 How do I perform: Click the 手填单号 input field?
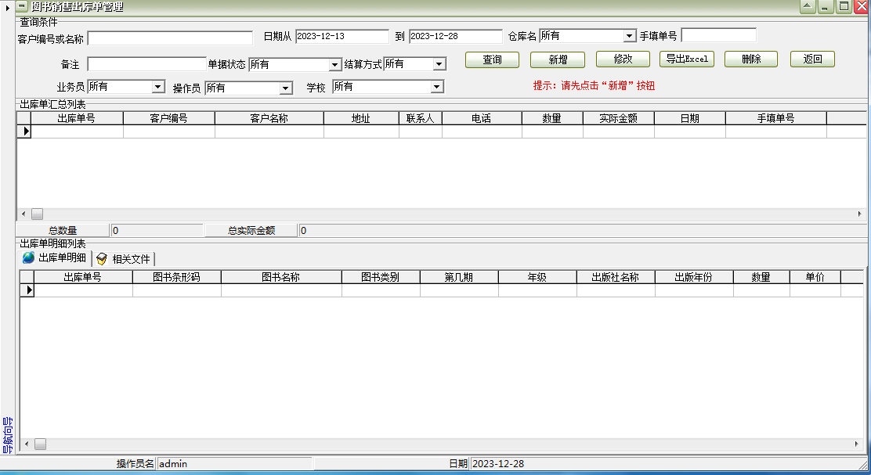[718, 35]
